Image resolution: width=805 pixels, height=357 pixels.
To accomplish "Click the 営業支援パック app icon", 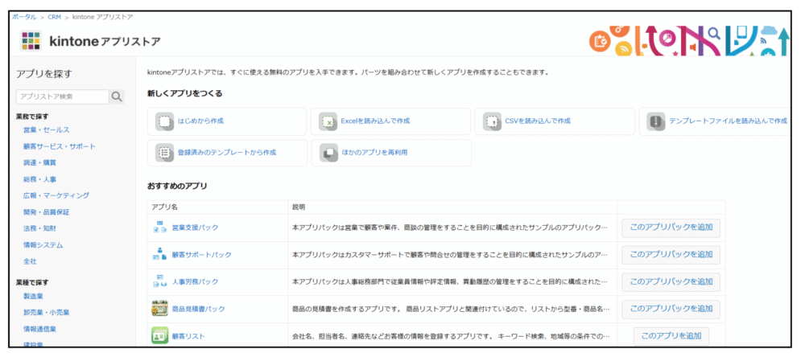I will [159, 228].
